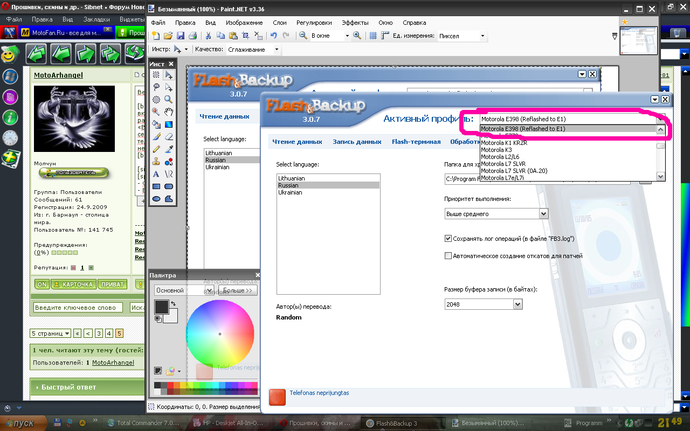Select the Magic Wand tool

click(x=156, y=112)
